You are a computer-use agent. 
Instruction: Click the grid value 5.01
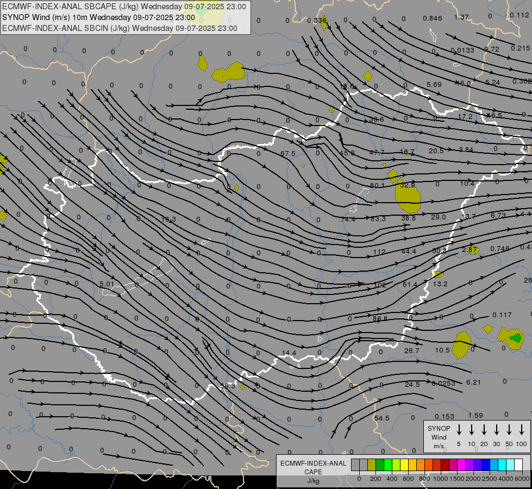point(107,284)
